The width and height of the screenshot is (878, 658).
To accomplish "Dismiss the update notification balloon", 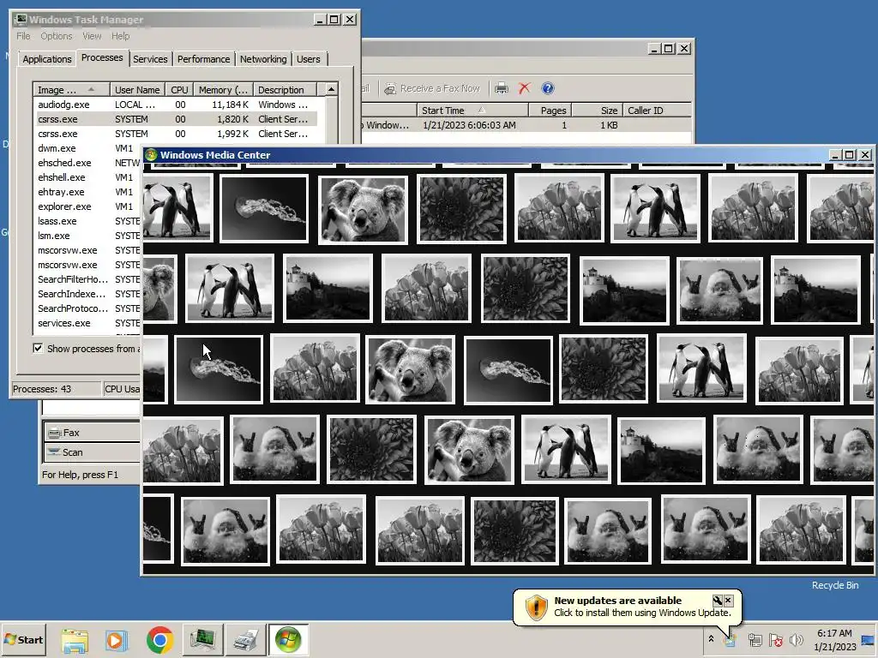I will (x=728, y=601).
